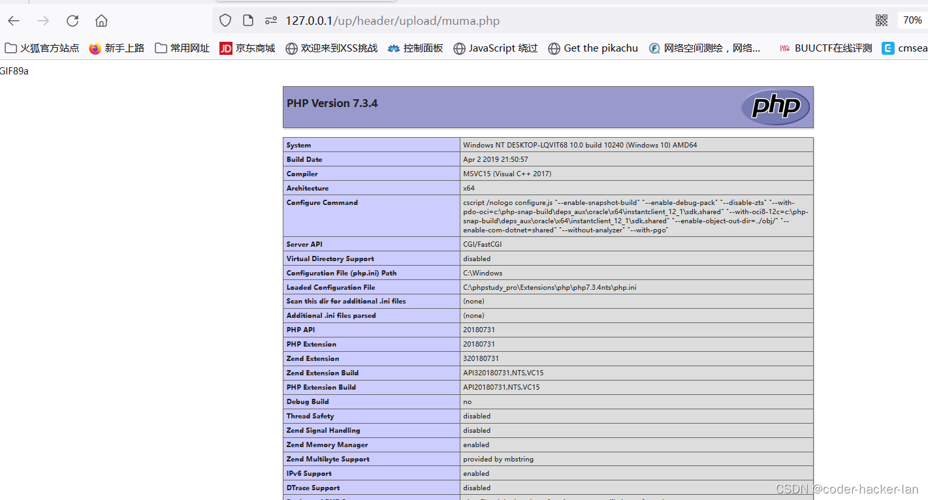Select the provided by mbstring value
Image resolution: width=928 pixels, height=500 pixels.
point(498,459)
